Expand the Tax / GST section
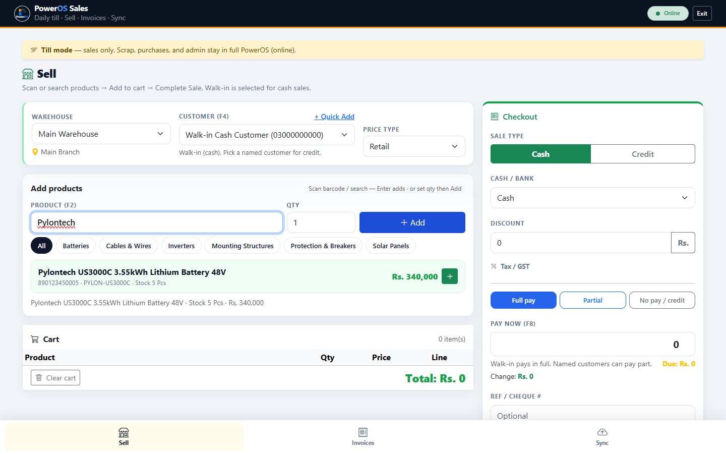726x454 pixels. tap(510, 266)
